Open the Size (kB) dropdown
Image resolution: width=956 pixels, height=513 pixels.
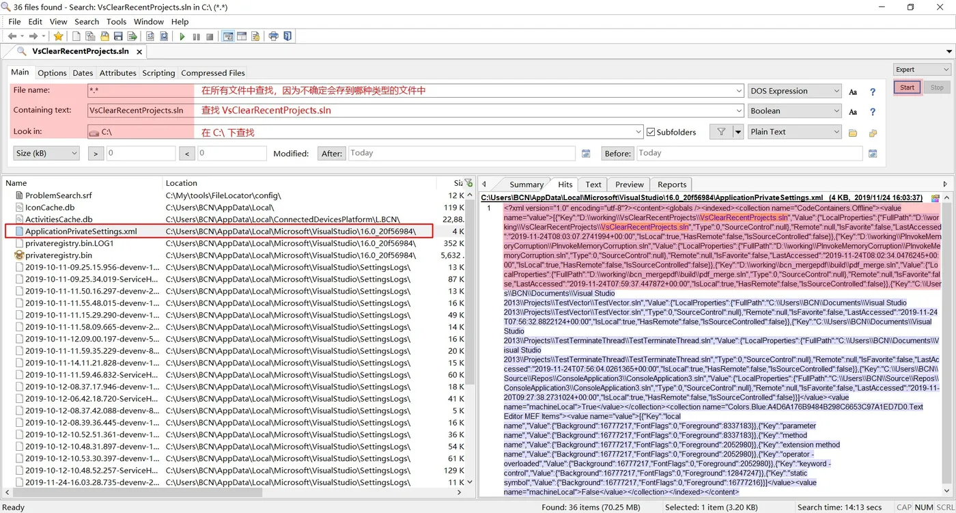[46, 153]
